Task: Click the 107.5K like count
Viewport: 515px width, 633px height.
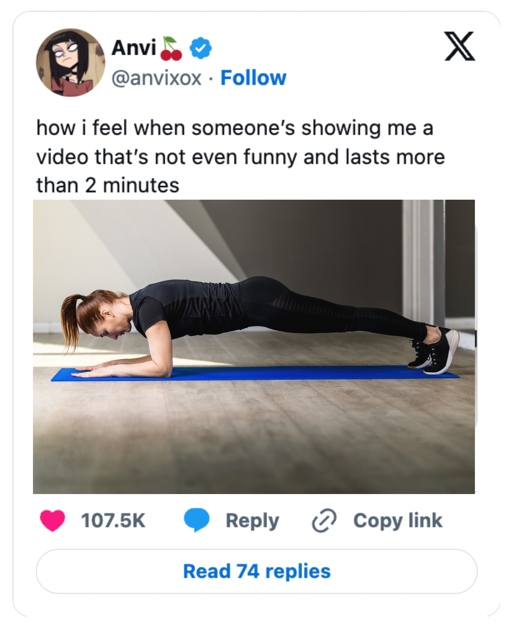Action: click(x=113, y=521)
